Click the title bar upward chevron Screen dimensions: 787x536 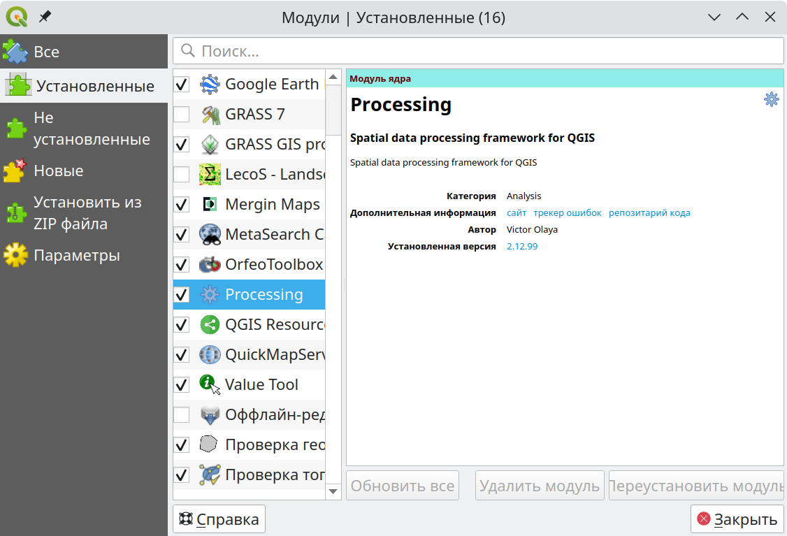click(742, 17)
